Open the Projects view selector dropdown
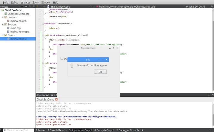This screenshot has height=132, width=214. [x=18, y=7]
